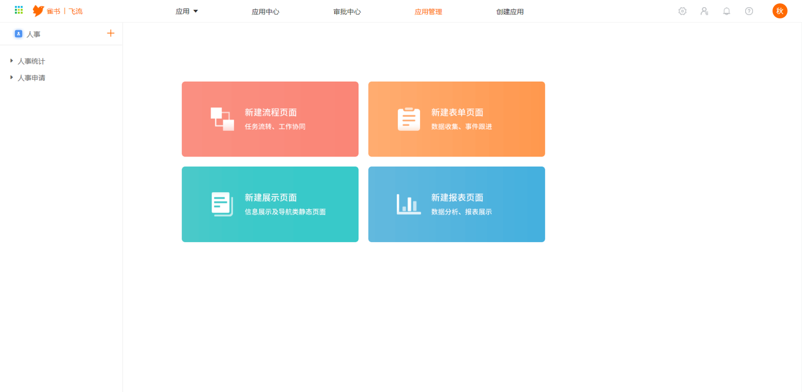The width and height of the screenshot is (802, 392).
Task: Select the 应用管理 tab
Action: pos(428,12)
